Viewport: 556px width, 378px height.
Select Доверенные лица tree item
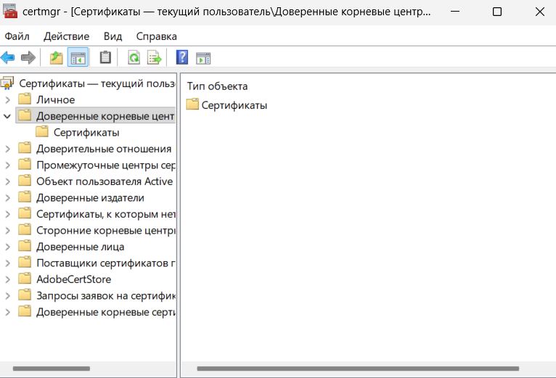tap(80, 247)
